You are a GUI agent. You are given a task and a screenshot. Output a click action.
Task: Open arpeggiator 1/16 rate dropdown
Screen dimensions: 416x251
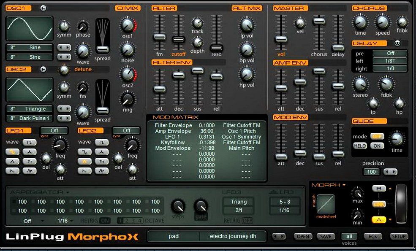(x=65, y=221)
